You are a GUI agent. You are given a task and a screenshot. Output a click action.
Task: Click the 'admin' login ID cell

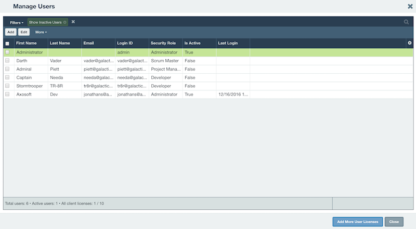(x=132, y=52)
